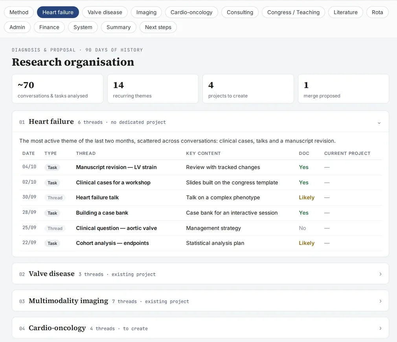The width and height of the screenshot is (397, 342).
Task: Click the ~70 conversations analysed card
Action: pyautogui.click(x=57, y=88)
